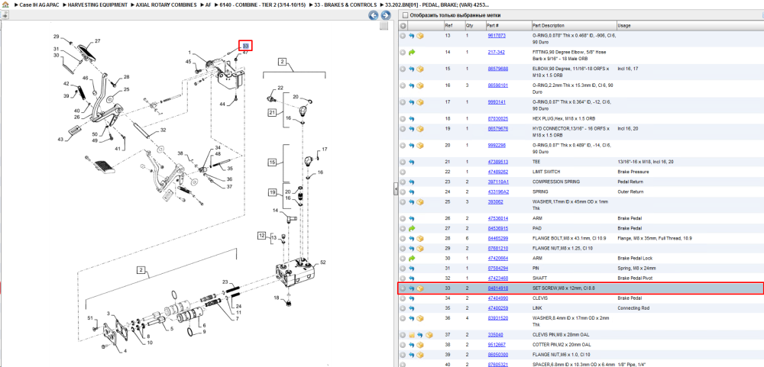
Task: Open '6140 - COMBINE - TIER 2' breadcrumb
Action: 264,5
